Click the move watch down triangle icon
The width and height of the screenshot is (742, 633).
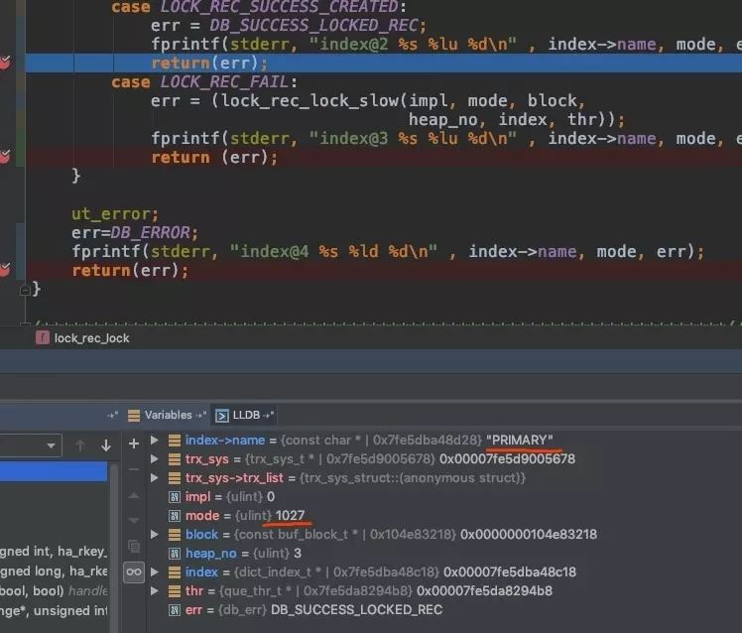tap(134, 520)
